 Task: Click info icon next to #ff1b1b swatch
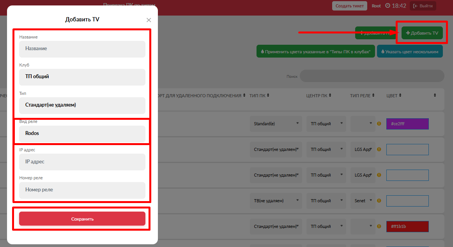[x=379, y=226]
